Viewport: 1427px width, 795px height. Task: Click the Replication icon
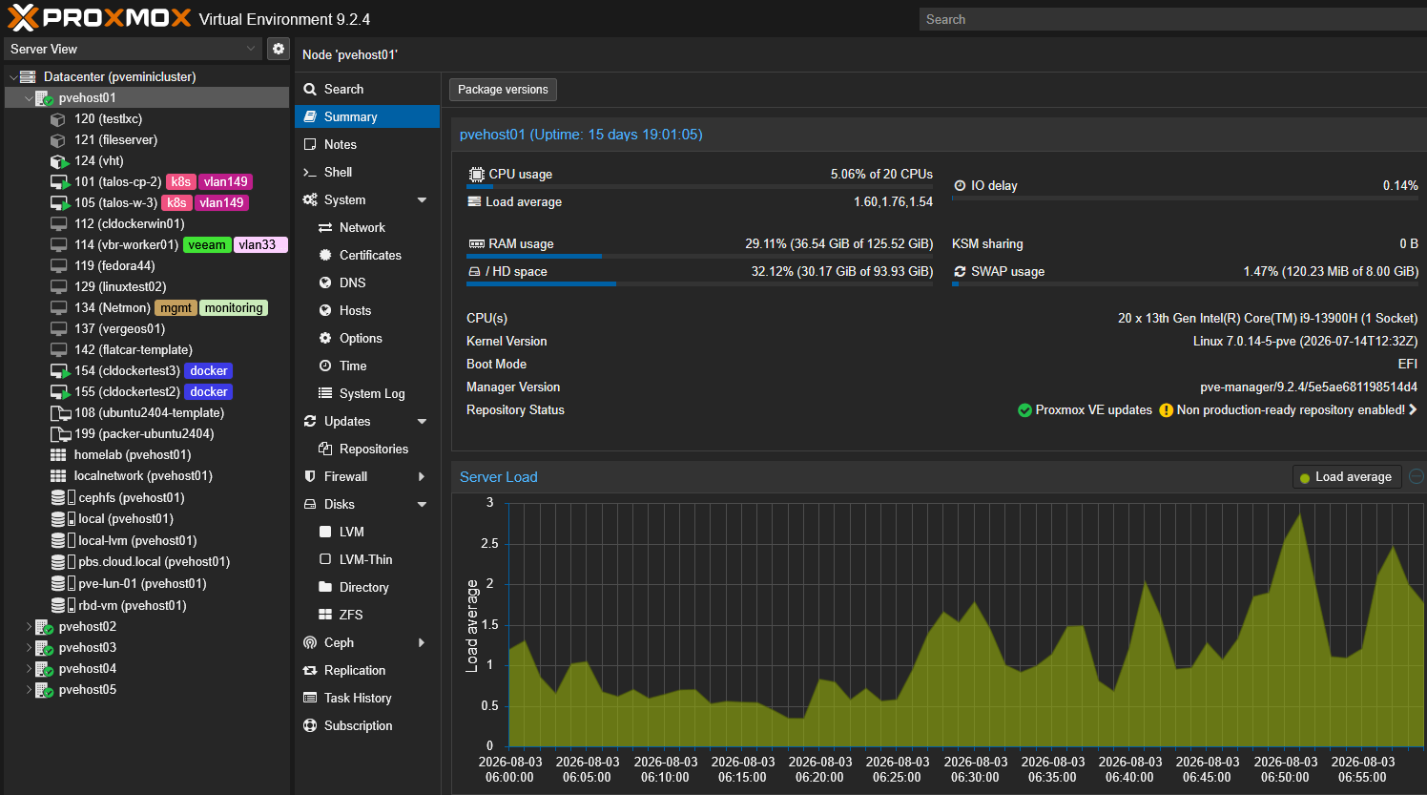pyautogui.click(x=310, y=670)
